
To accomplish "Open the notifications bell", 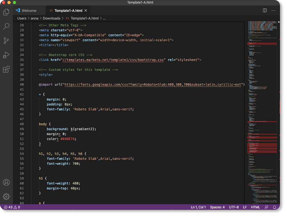I will click(275, 207).
